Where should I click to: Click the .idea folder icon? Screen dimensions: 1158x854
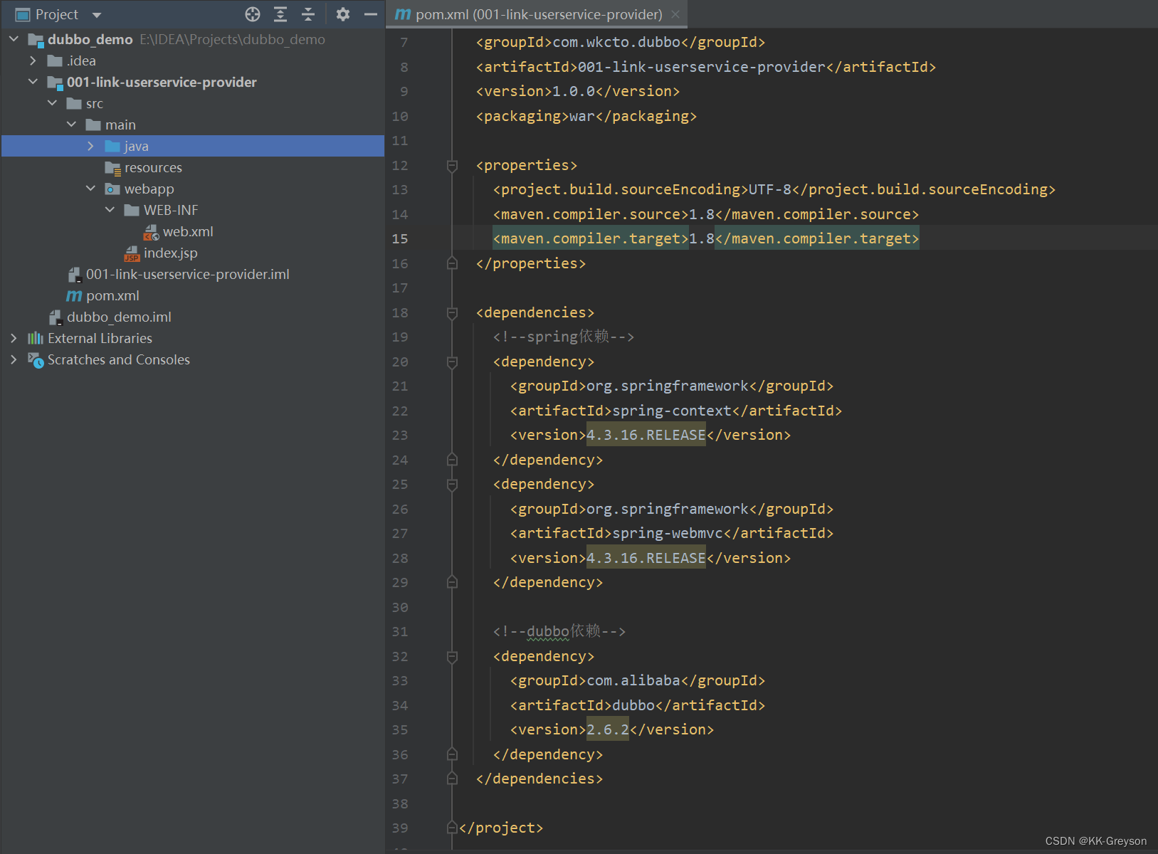coord(55,60)
